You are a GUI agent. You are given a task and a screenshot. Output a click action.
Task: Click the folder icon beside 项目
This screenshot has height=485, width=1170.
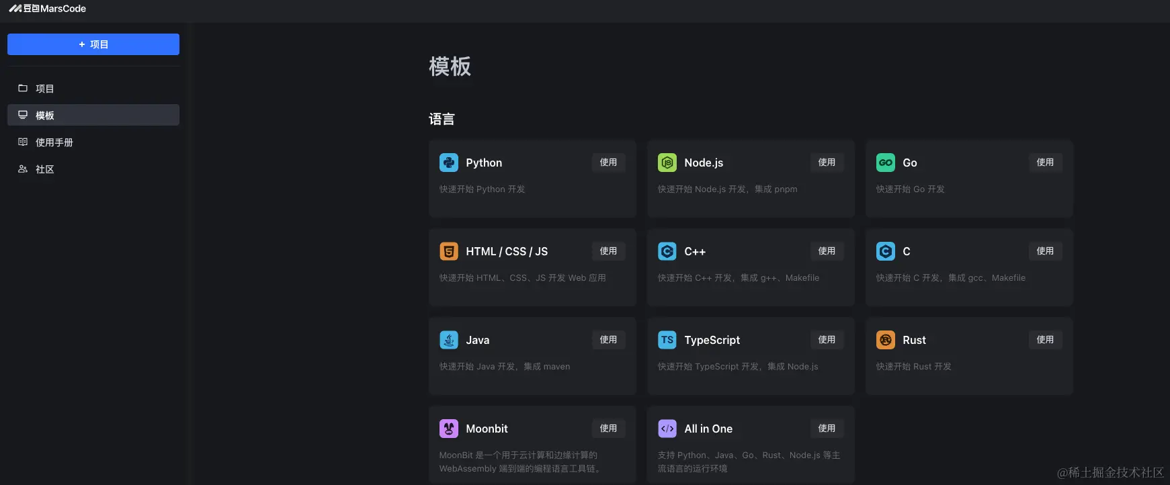pyautogui.click(x=23, y=88)
